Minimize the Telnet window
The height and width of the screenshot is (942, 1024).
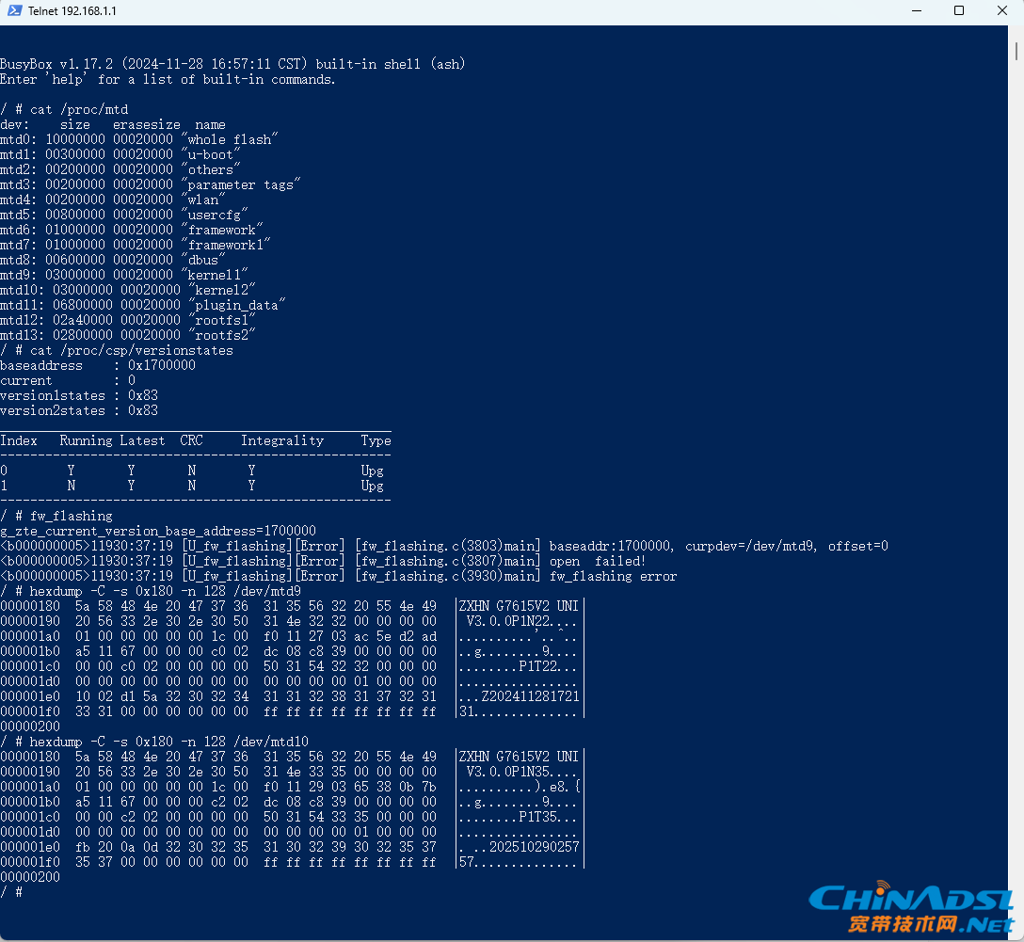coord(917,11)
